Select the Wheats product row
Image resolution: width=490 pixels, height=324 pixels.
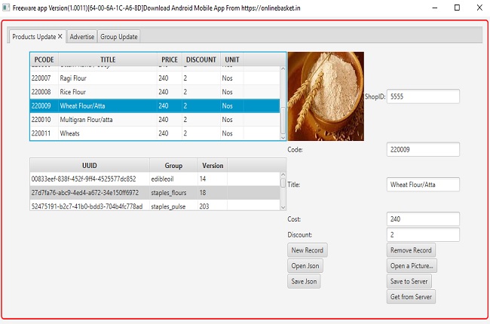point(155,133)
